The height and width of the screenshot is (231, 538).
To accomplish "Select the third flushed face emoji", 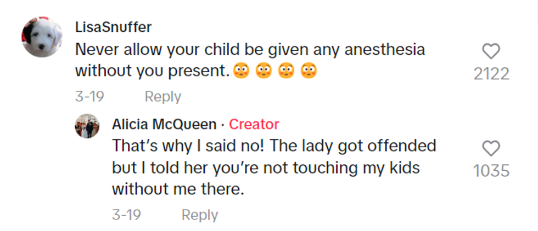I will [x=287, y=71].
